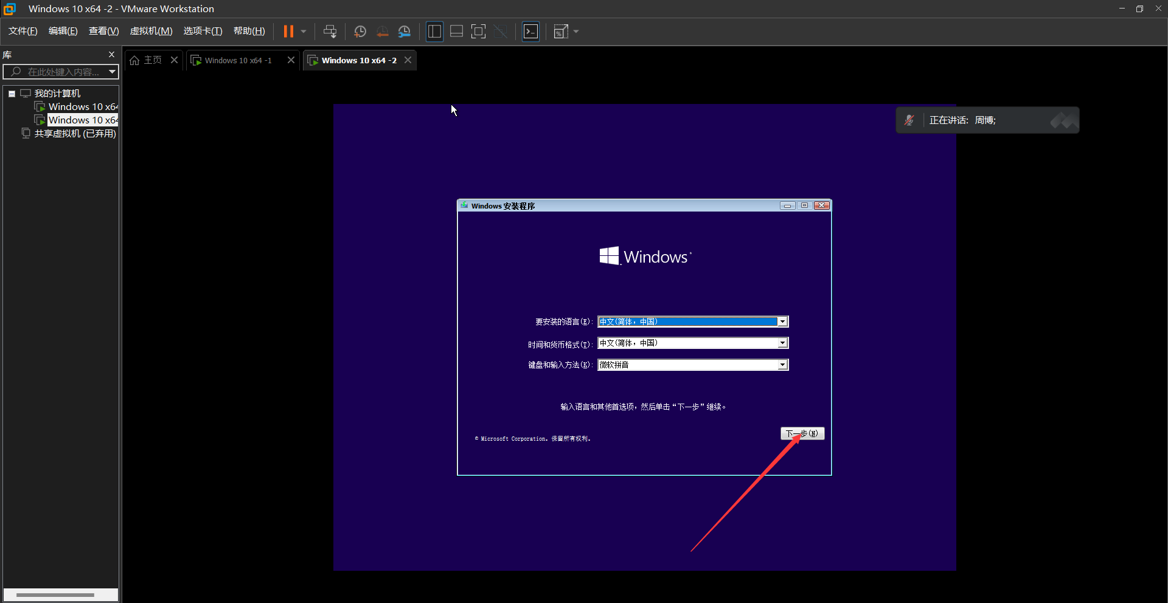1168x603 pixels.
Task: Open the 帮助(H) menu
Action: coord(249,31)
